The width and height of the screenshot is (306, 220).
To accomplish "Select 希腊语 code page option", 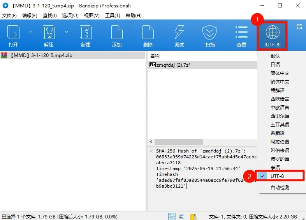I will pos(281,133).
